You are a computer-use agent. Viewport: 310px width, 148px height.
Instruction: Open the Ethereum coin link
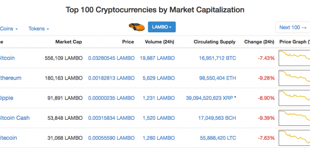11,78
